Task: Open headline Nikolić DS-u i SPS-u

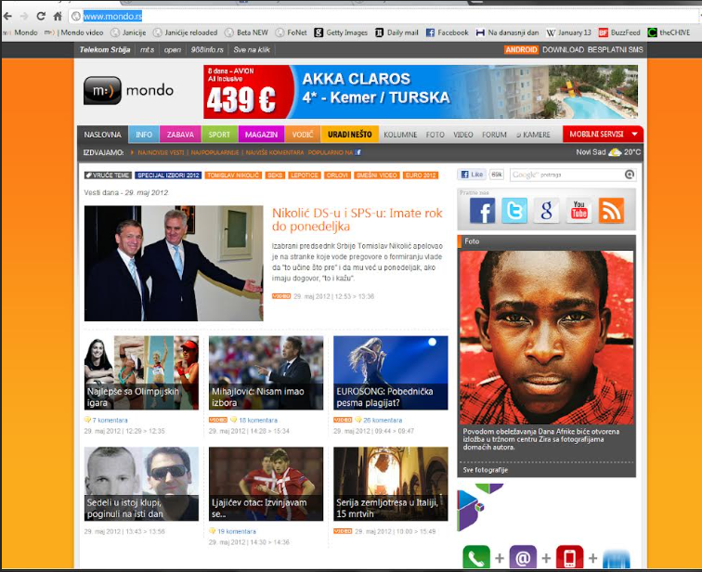Action: 357,219
